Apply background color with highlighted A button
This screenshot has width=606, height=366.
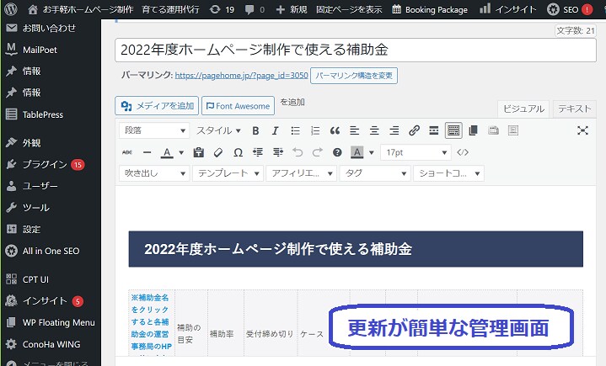point(357,152)
